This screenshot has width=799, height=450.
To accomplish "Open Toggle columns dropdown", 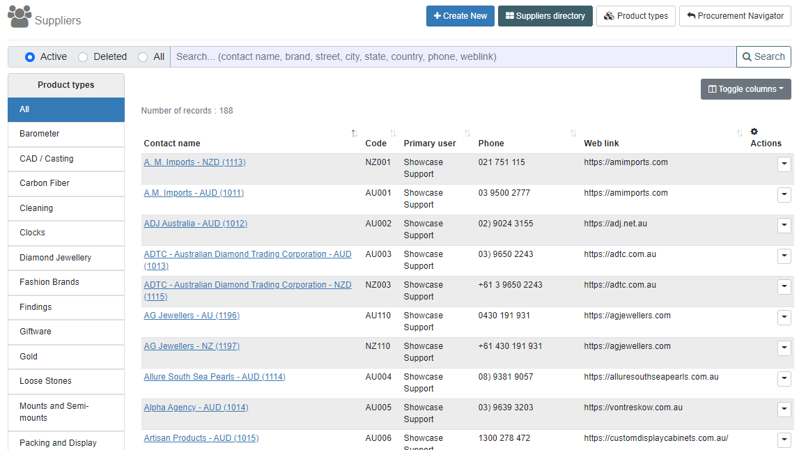I will click(x=745, y=89).
